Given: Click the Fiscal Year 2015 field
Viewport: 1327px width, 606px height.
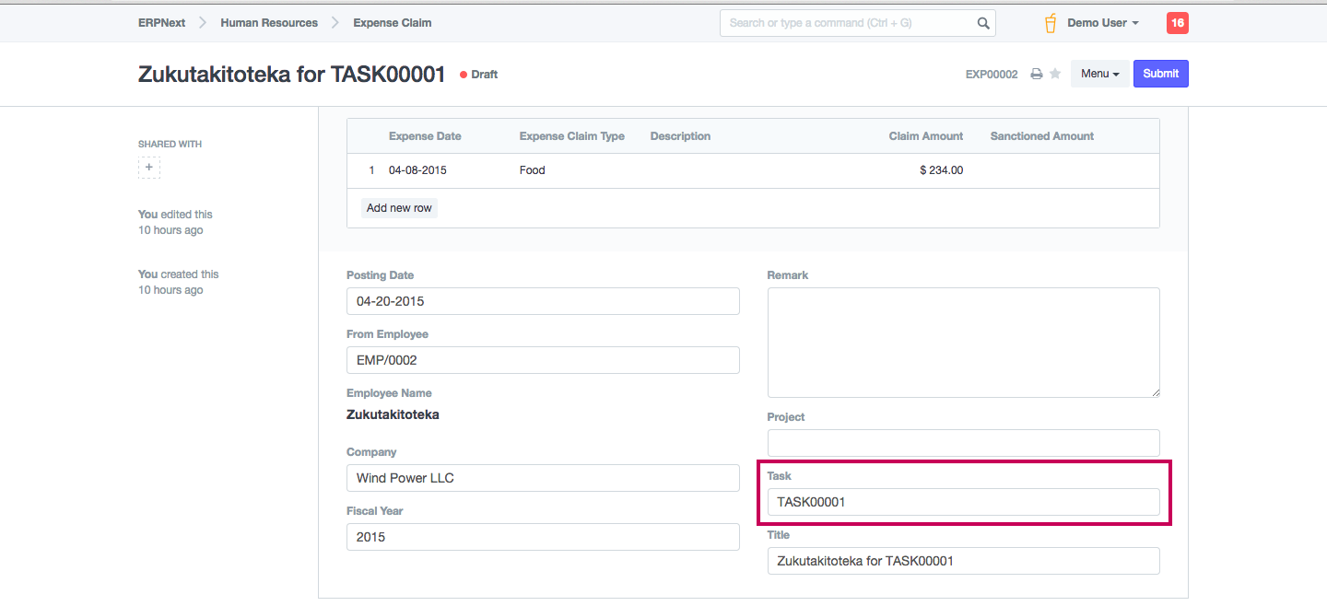Looking at the screenshot, I should [542, 537].
